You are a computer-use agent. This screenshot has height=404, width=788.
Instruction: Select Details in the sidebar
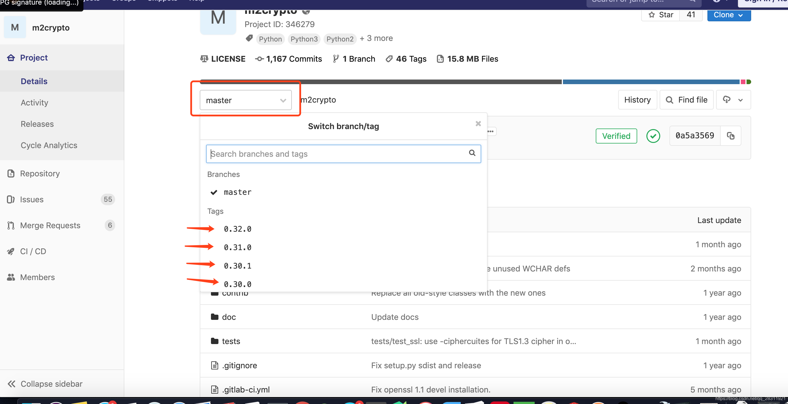[x=34, y=81]
